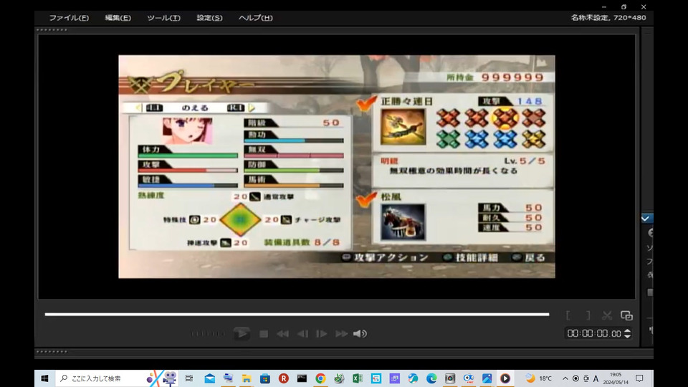Open the Photos app taskbar icon
The image size is (688, 387).
(487, 378)
